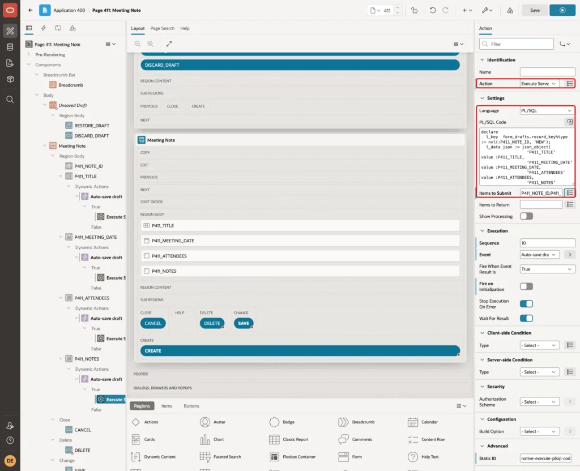The image size is (580, 471).
Task: Redo the last change
Action: 445,10
